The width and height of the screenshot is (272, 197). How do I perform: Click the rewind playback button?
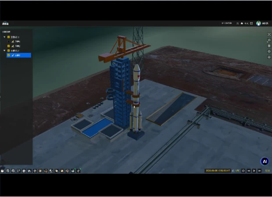click(x=249, y=171)
